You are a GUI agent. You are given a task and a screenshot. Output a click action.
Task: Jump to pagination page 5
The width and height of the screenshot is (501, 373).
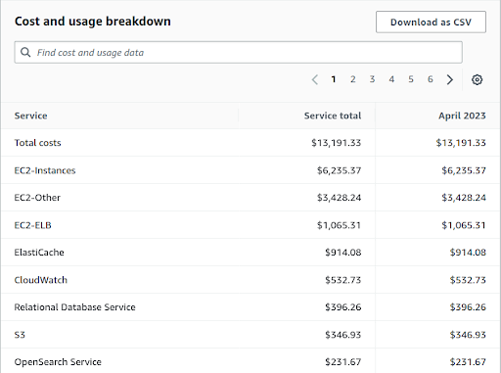click(x=411, y=79)
